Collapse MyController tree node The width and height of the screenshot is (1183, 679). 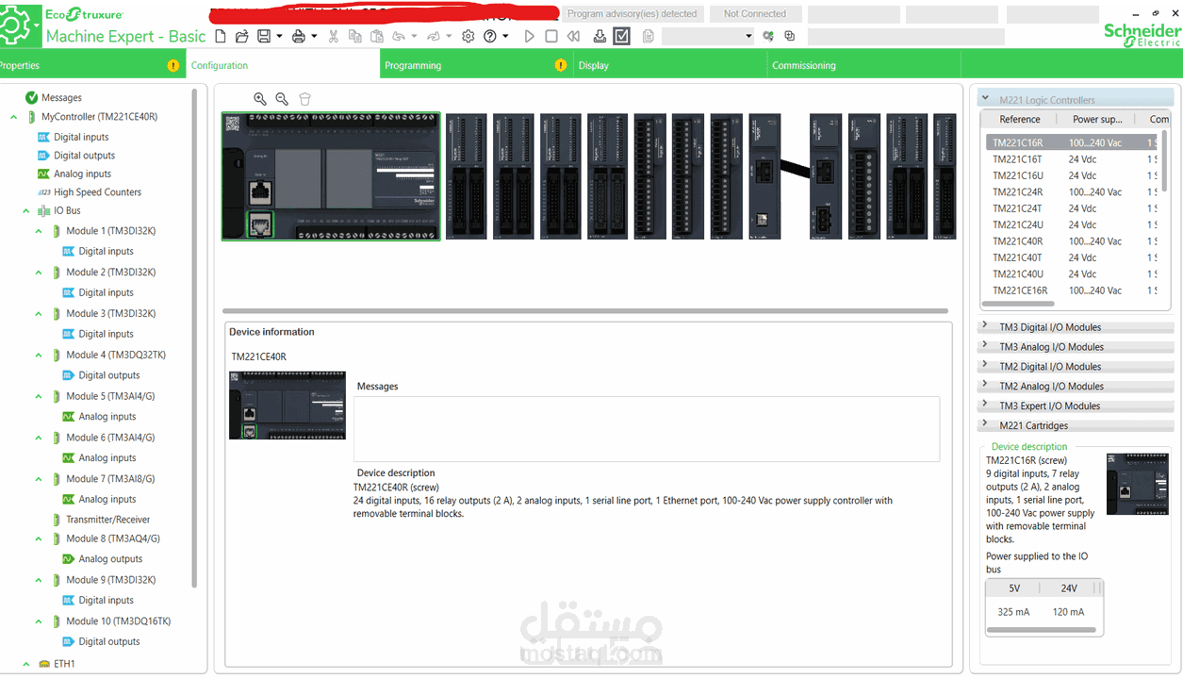point(14,117)
